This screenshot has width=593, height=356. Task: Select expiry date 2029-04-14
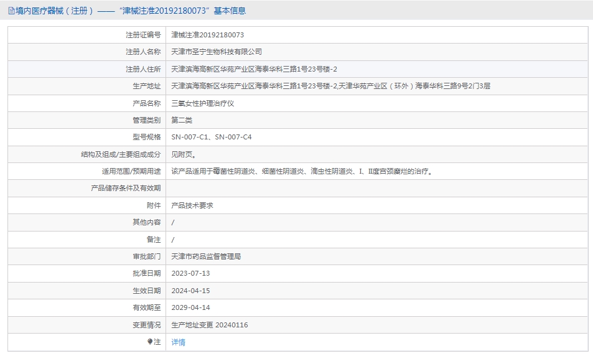pyautogui.click(x=190, y=307)
